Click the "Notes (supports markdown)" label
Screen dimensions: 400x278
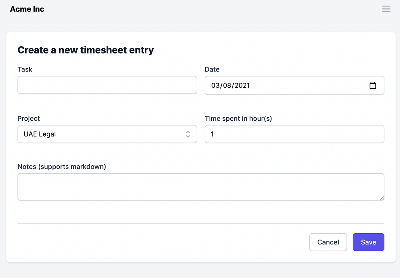click(x=62, y=167)
